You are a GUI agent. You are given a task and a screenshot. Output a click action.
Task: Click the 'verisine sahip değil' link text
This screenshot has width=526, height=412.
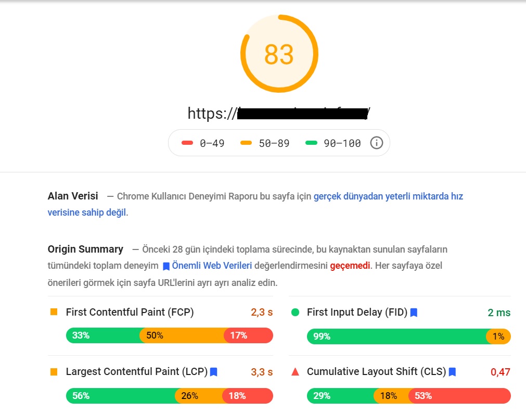tap(87, 213)
